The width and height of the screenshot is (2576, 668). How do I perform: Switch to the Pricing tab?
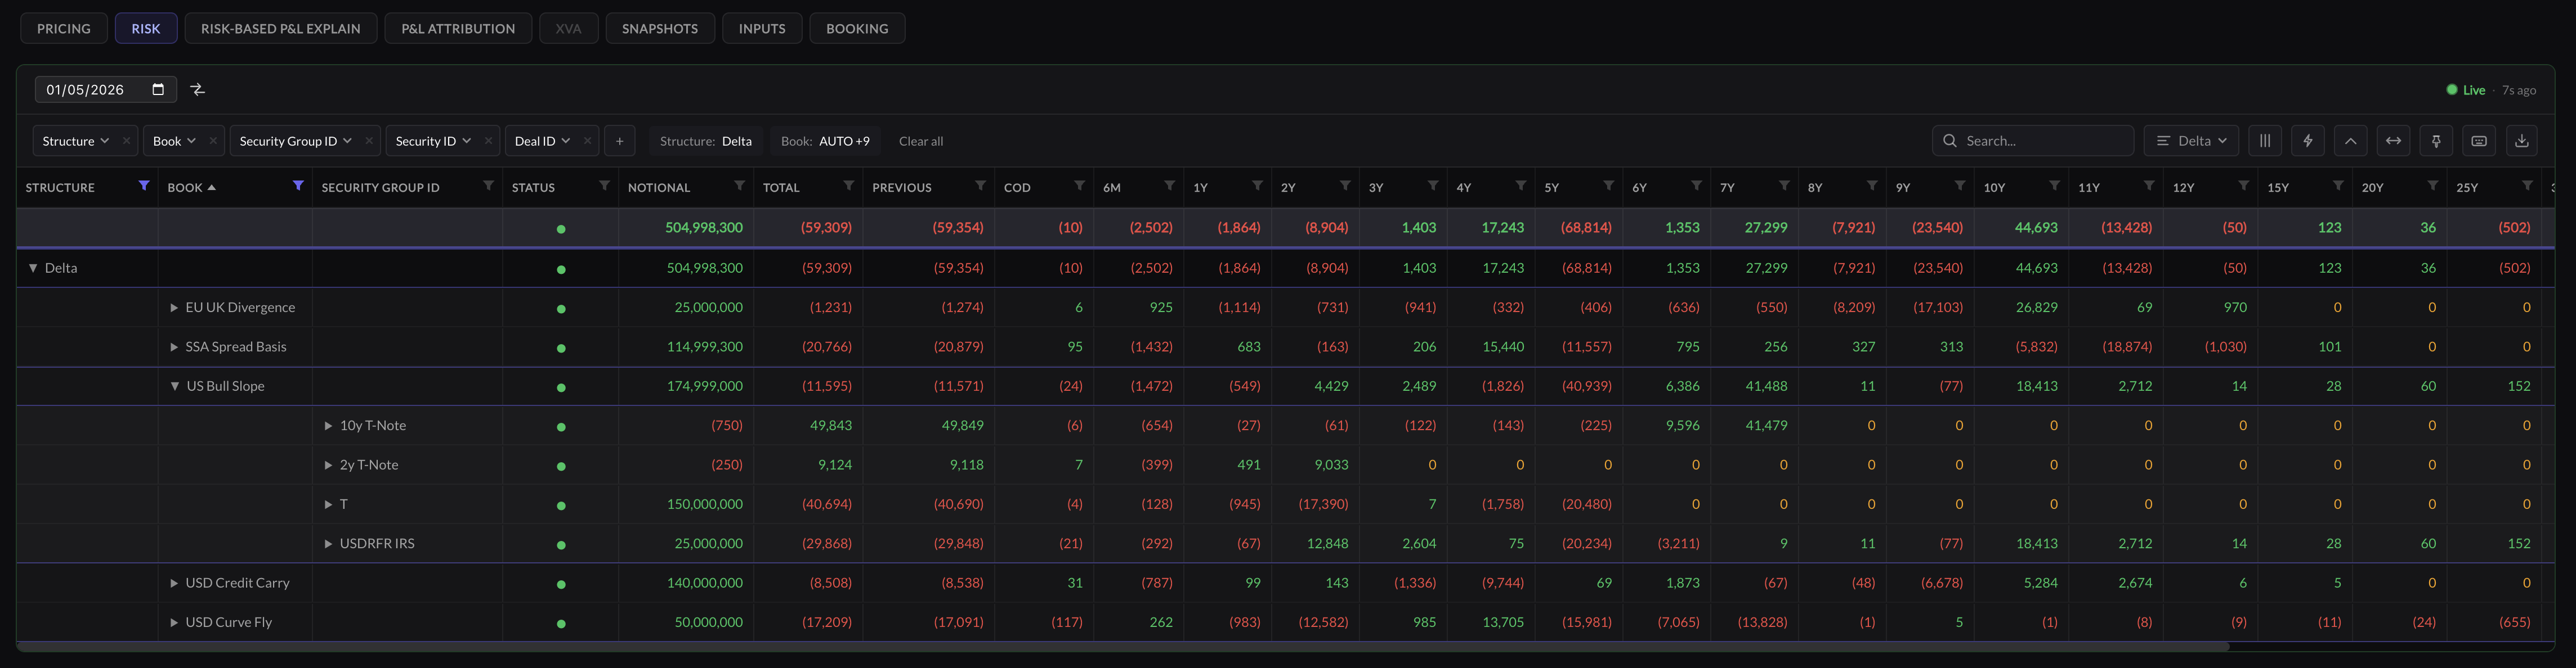click(64, 28)
